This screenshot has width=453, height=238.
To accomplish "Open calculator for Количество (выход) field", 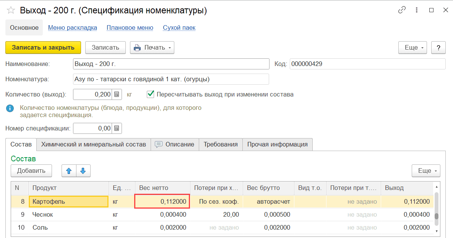I will click(x=117, y=94).
